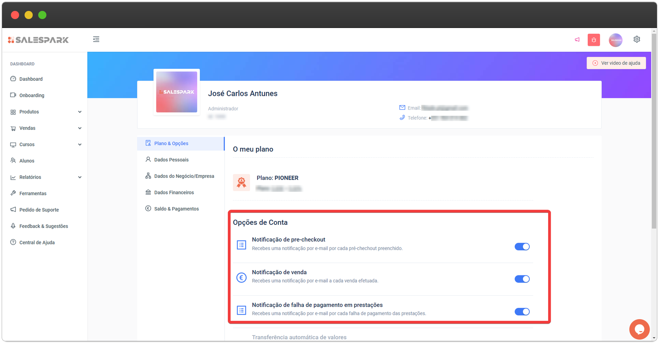Click the megaphone announcements icon
The width and height of the screenshot is (659, 343).
(577, 40)
